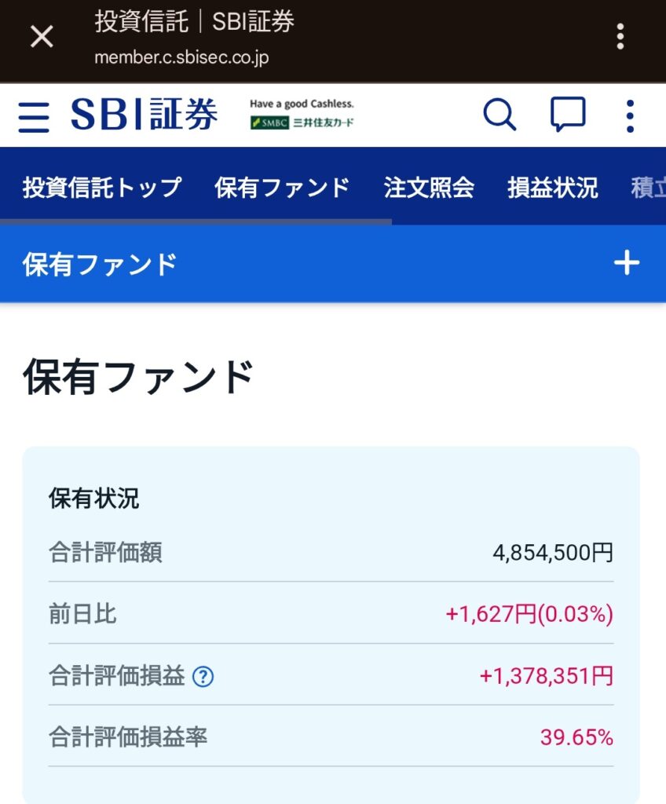Tap the SMBC 三井住友カード banner
666x804 pixels.
tap(302, 115)
